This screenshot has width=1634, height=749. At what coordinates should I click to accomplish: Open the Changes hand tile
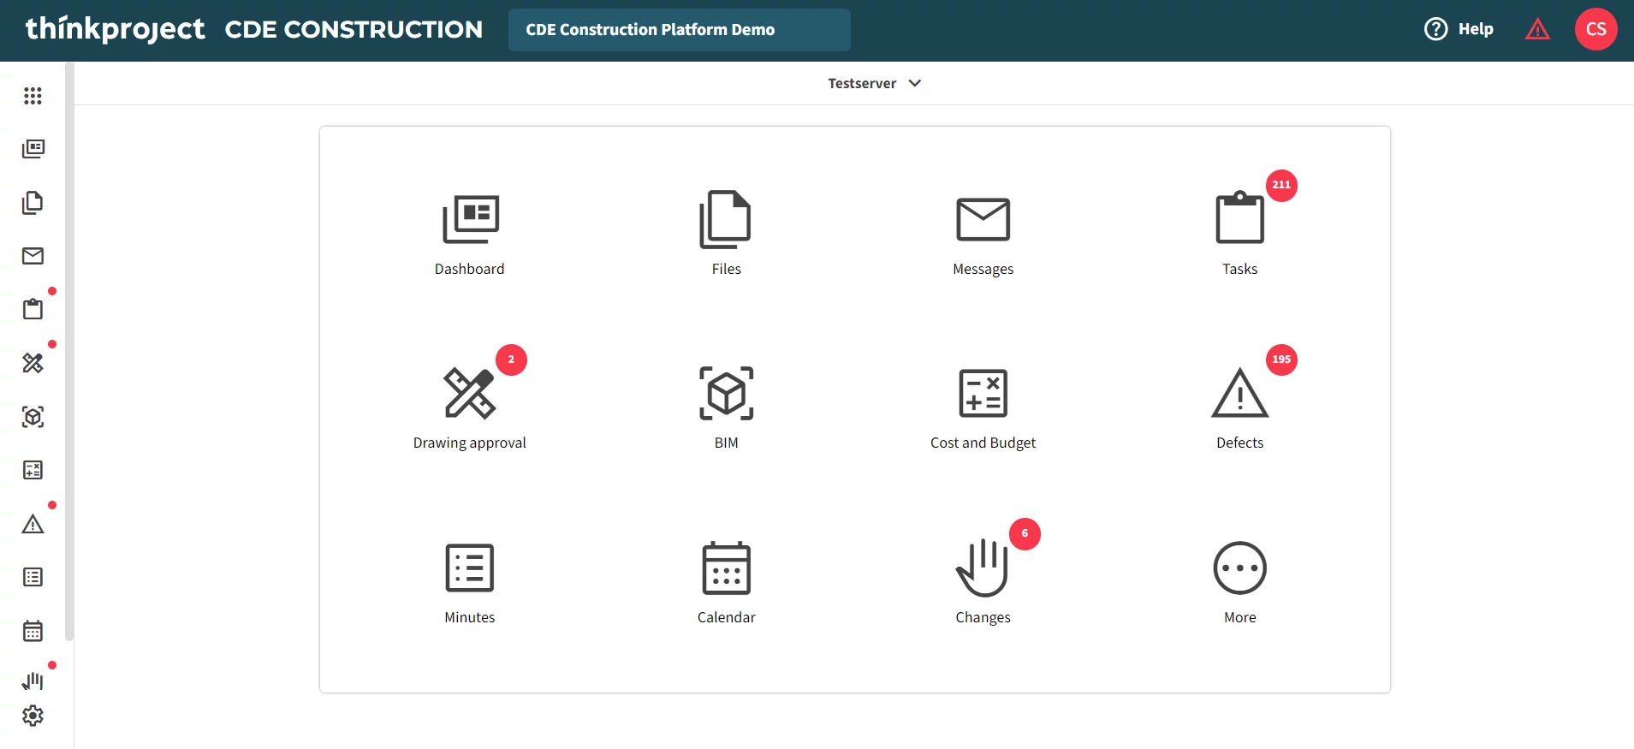pos(983,581)
